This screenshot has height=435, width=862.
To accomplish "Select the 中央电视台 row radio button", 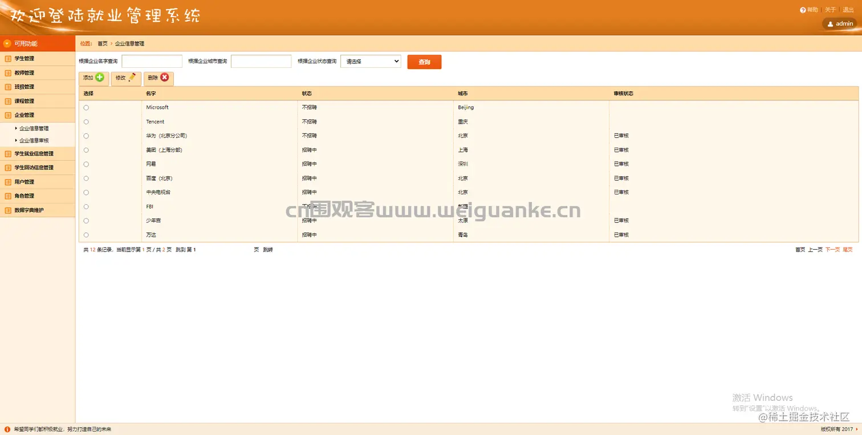I will point(86,193).
